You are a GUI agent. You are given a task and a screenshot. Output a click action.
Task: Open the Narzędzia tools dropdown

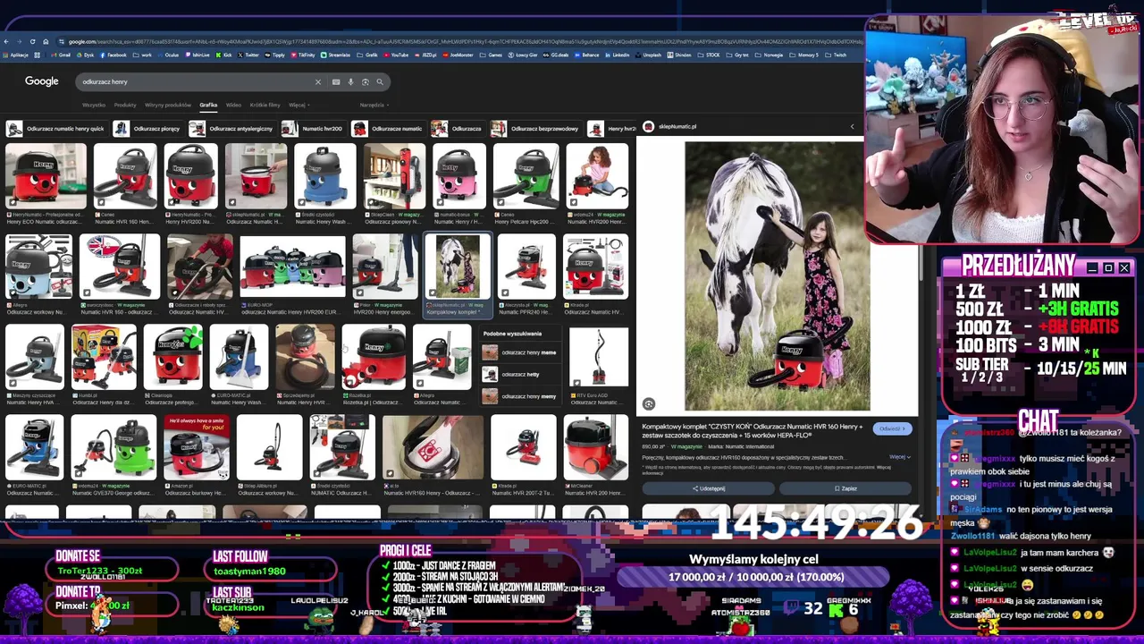click(x=374, y=105)
